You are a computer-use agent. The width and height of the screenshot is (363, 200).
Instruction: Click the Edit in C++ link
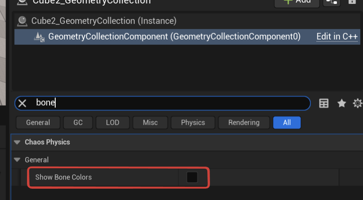(337, 37)
